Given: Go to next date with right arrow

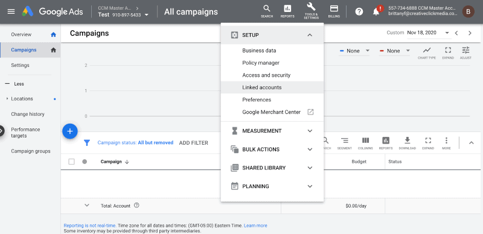Looking at the screenshot, I should pyautogui.click(x=470, y=33).
